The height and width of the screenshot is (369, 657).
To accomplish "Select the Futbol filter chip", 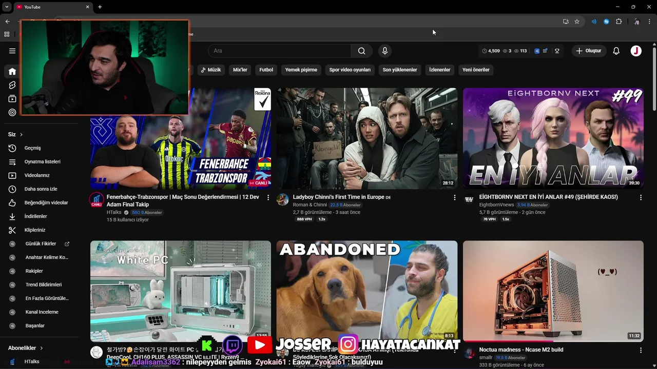I will pos(266,70).
